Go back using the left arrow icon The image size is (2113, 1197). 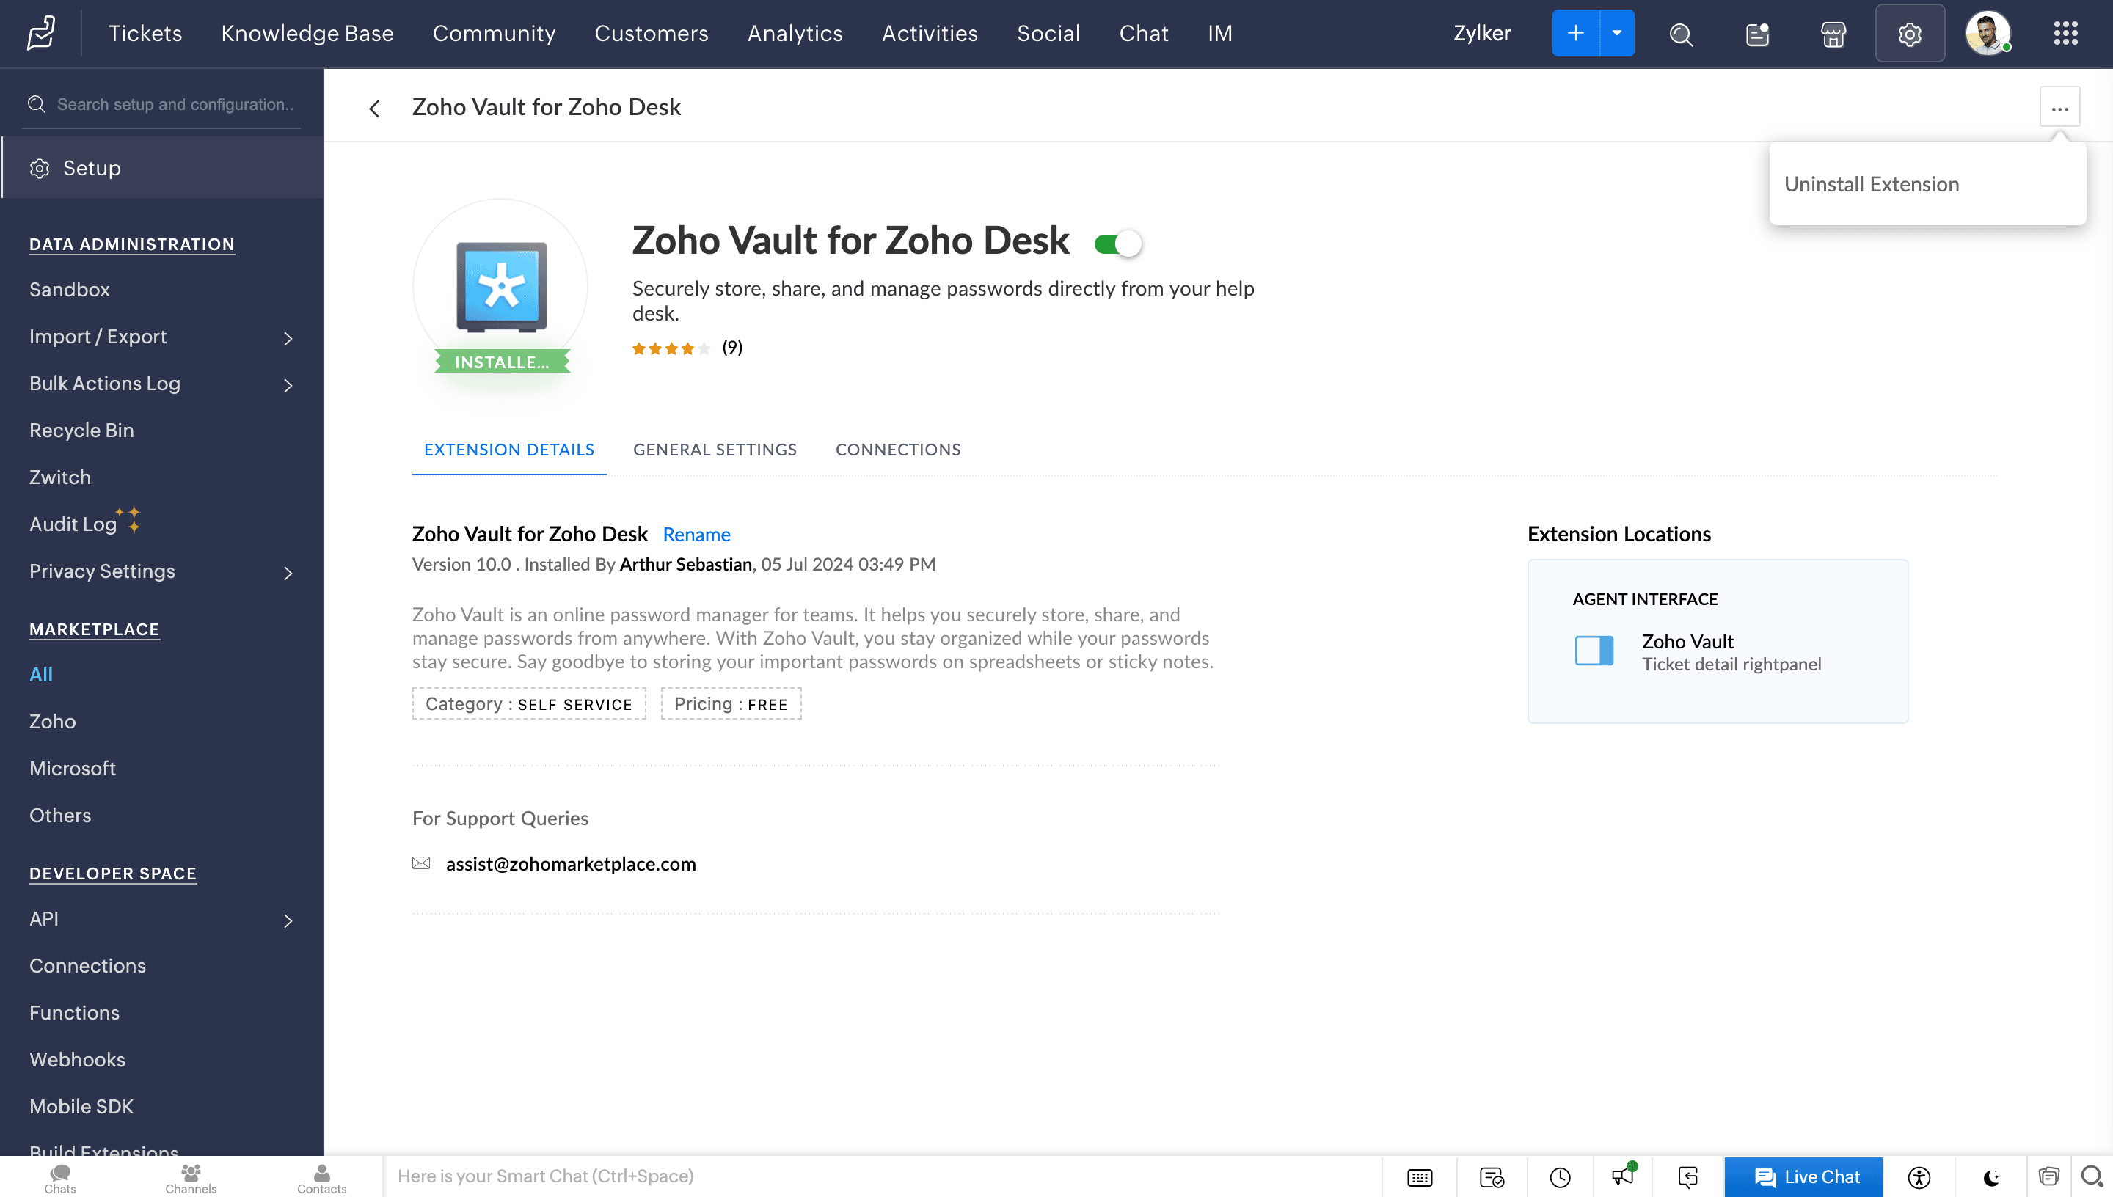click(375, 108)
